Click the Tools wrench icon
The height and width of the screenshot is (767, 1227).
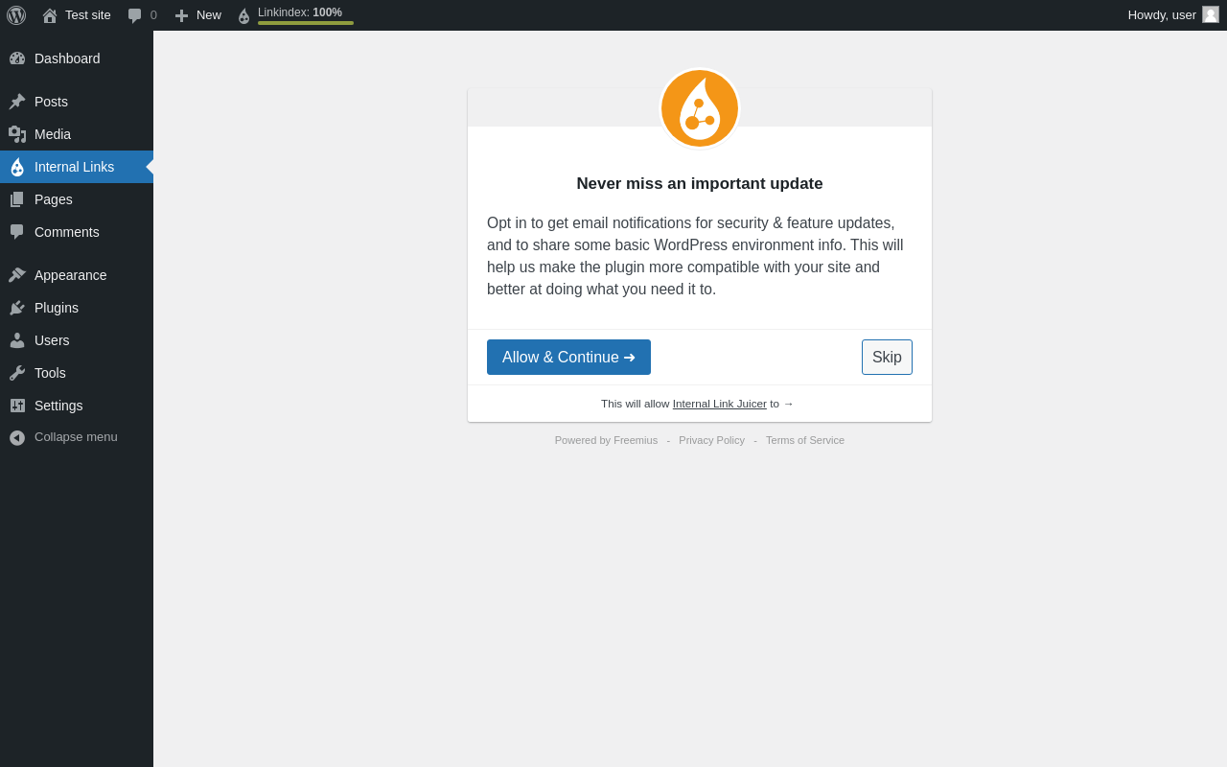point(17,373)
